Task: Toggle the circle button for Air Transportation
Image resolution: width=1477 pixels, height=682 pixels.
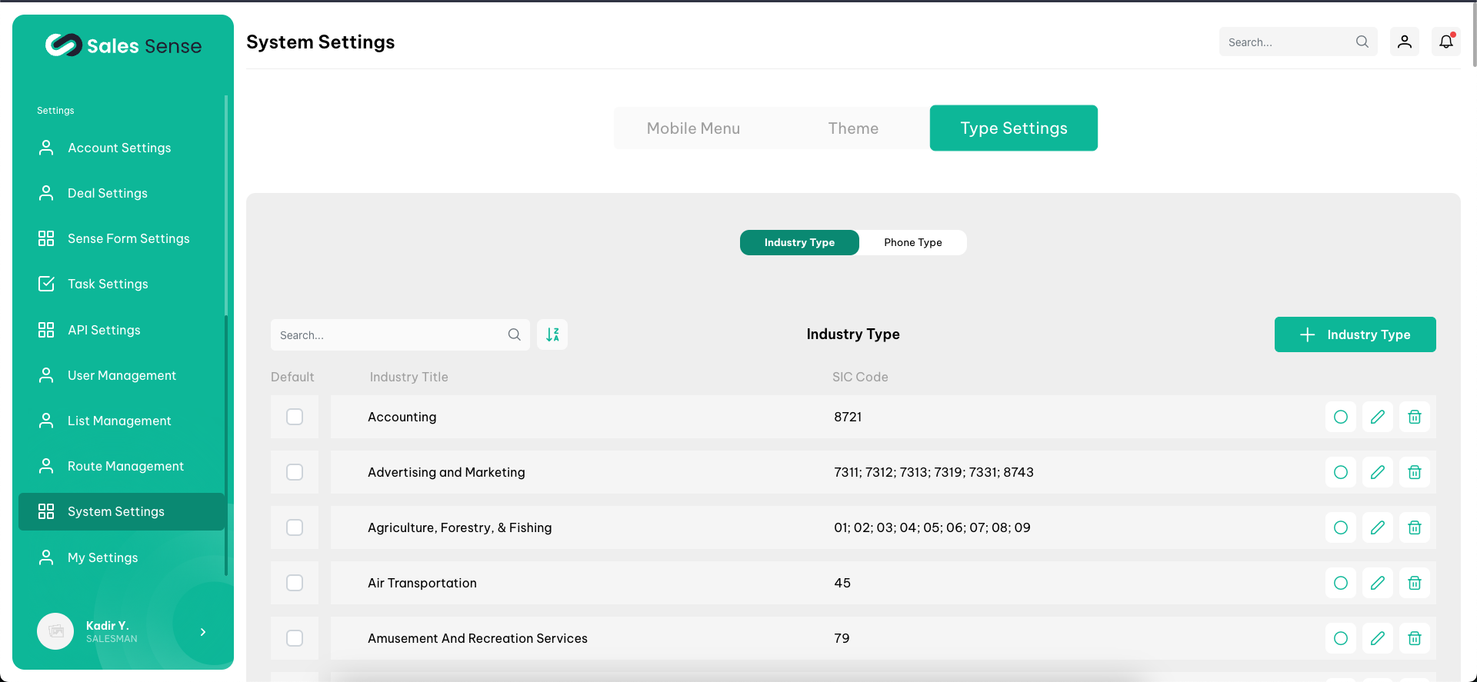Action: [1340, 583]
